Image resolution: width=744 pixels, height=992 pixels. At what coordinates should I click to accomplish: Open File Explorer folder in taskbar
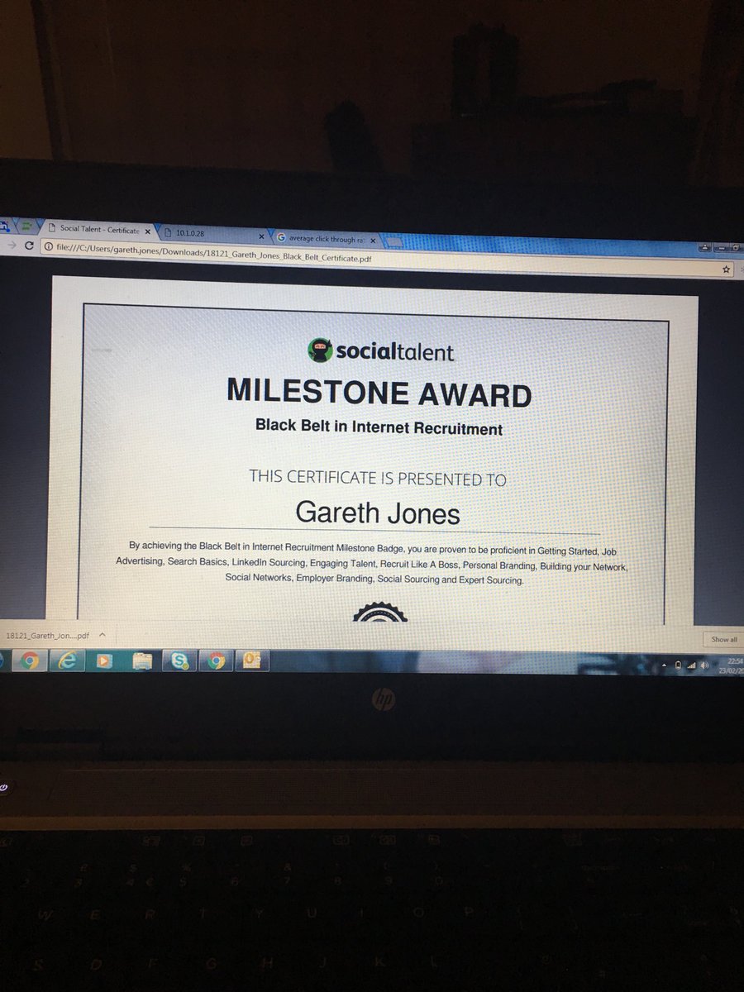142,661
